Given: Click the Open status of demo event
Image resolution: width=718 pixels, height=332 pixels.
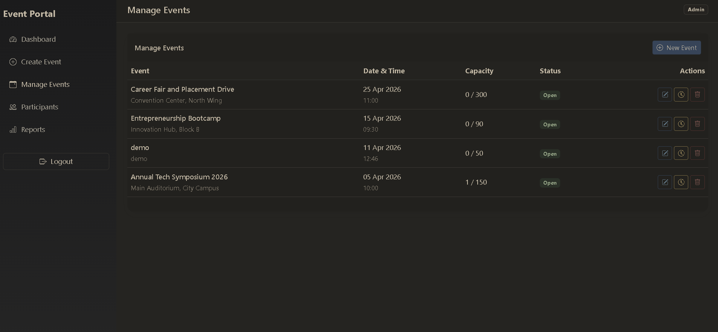Looking at the screenshot, I should (550, 154).
